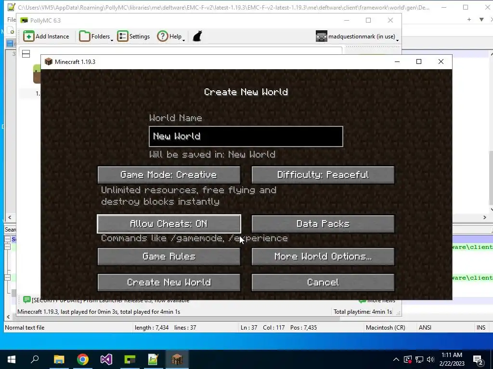
Task: Open More World Options
Action: pos(323,257)
